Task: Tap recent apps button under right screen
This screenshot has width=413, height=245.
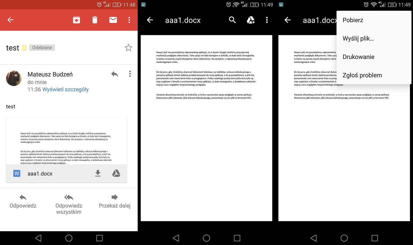Action: point(375,238)
